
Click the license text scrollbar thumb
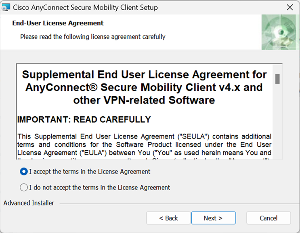pyautogui.click(x=277, y=79)
